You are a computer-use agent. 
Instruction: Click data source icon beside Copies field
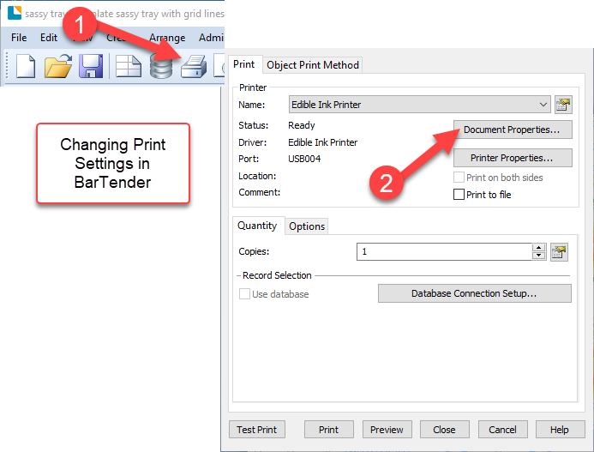coord(559,251)
